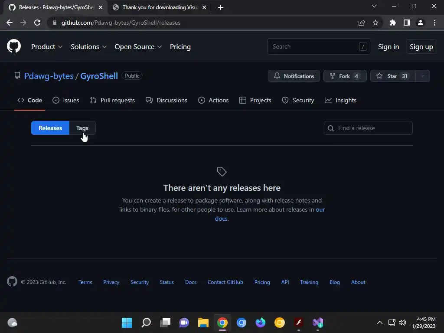Screen dimensions: 444x333
Task: Show hidden system tray icons
Action: (x=380, y=323)
